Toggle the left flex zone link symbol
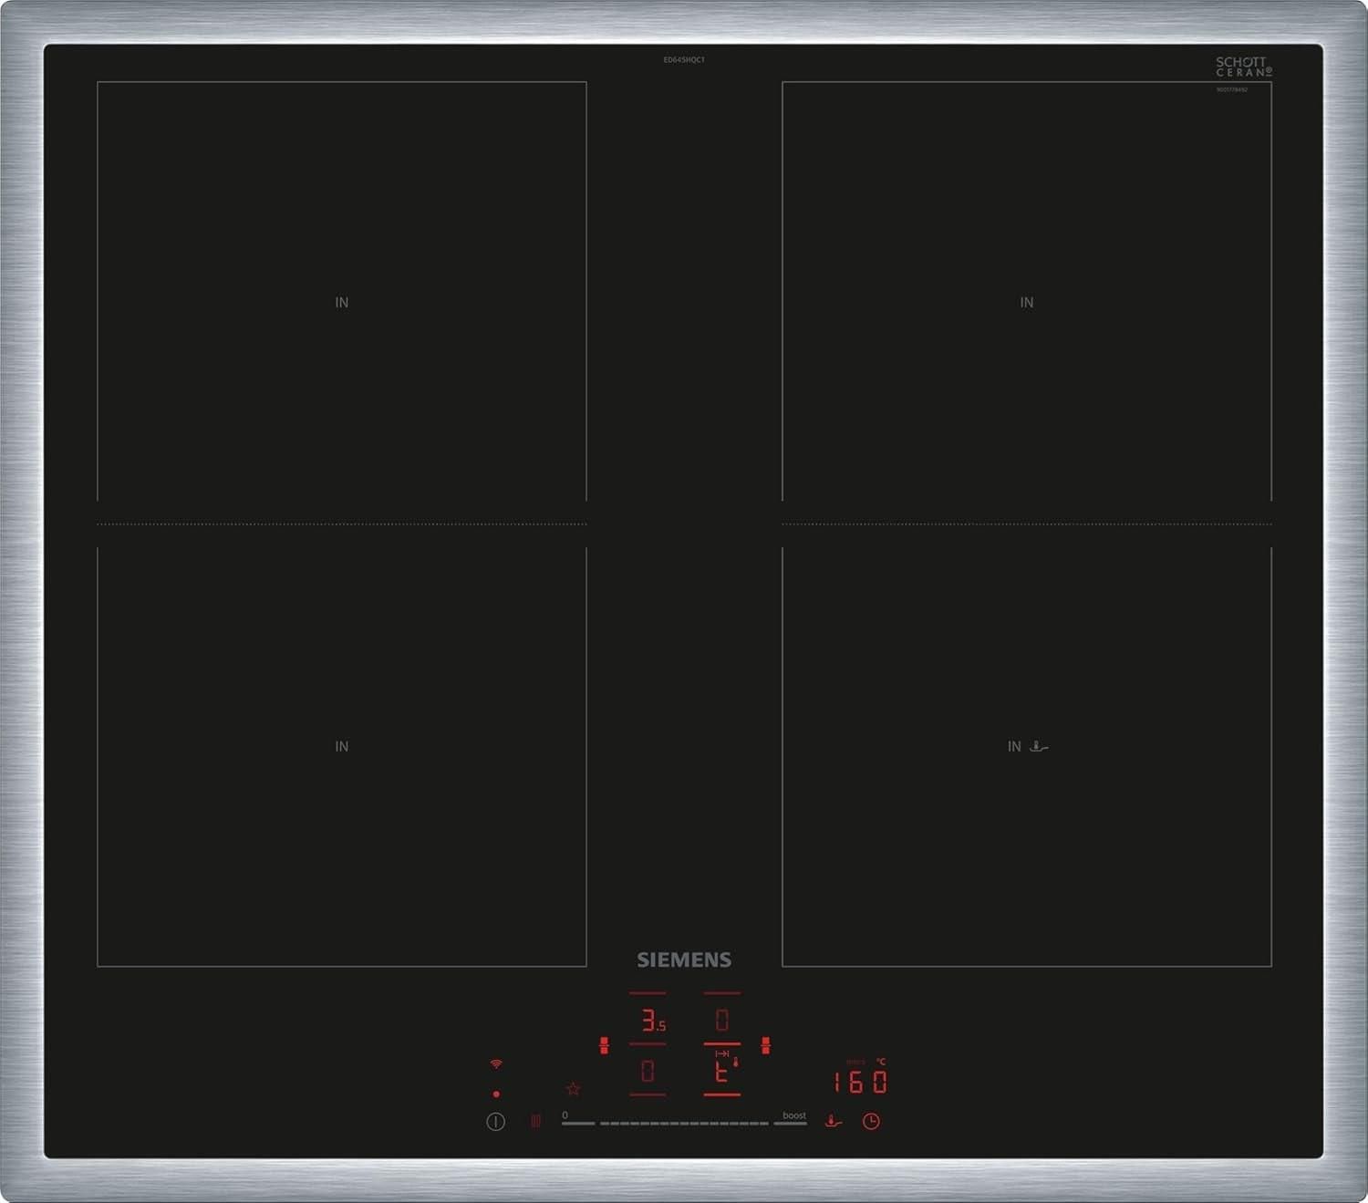The width and height of the screenshot is (1368, 1203). 604,1045
